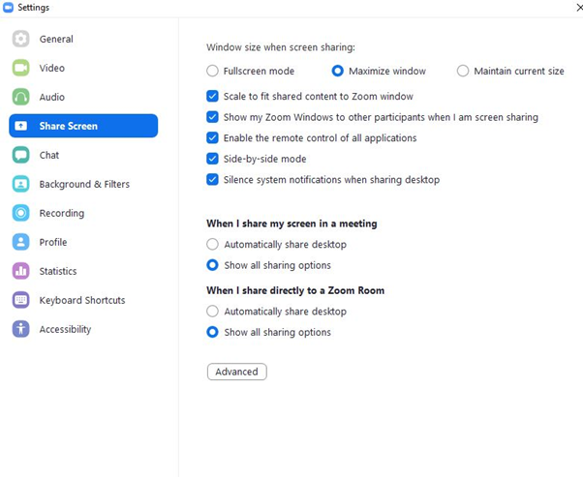Screen dimensions: 583x477
Task: Click the Chat bubble icon
Action: point(21,155)
